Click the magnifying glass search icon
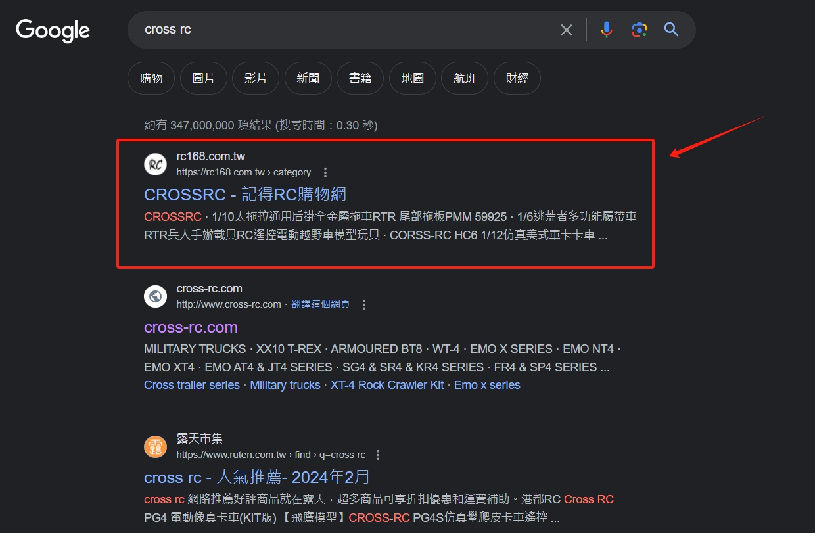Screen dimensions: 815x533 671,30
